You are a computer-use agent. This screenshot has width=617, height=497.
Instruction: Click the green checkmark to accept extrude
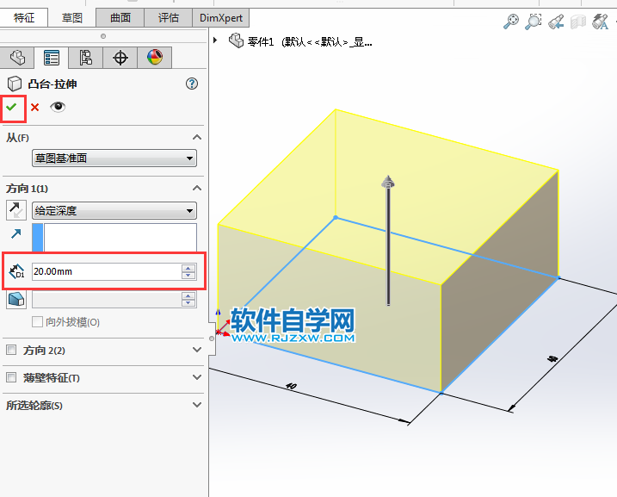point(11,107)
